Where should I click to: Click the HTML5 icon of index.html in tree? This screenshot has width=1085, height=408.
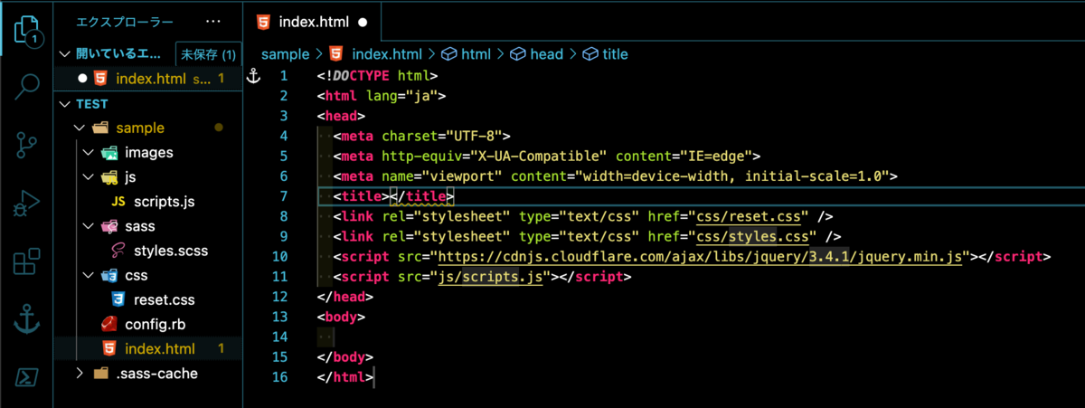(x=108, y=348)
